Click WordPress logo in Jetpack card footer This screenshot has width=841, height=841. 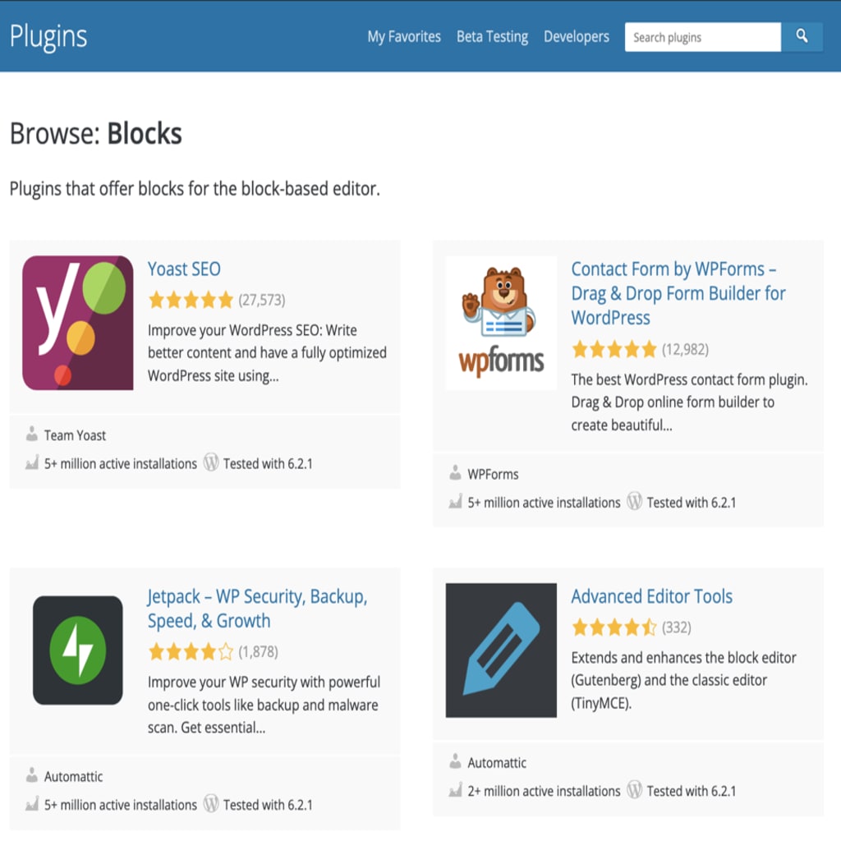pos(211,803)
